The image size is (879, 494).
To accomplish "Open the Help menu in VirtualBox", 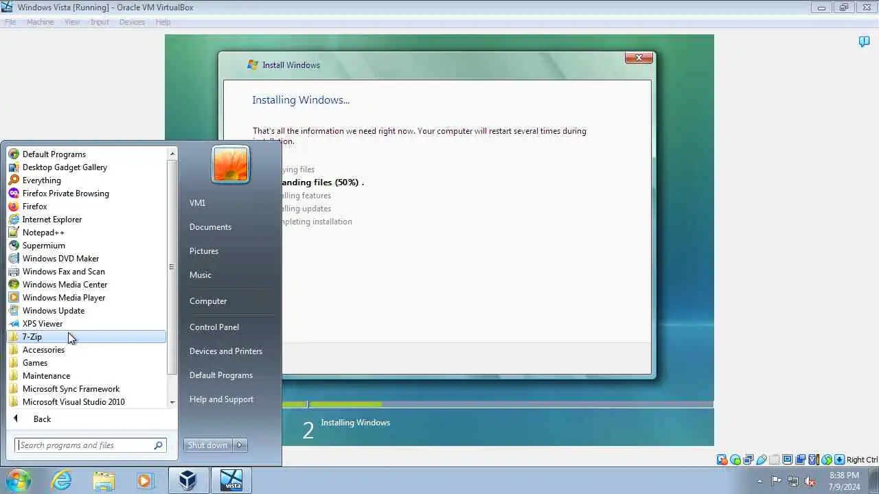I will click(163, 22).
